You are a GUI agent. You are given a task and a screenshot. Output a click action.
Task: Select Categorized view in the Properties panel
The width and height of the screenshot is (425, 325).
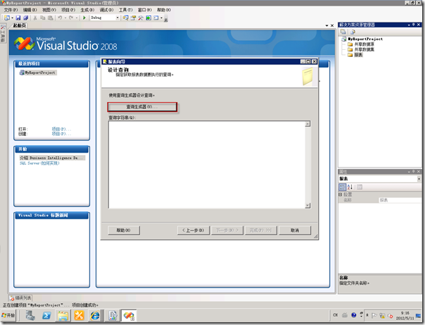[343, 187]
